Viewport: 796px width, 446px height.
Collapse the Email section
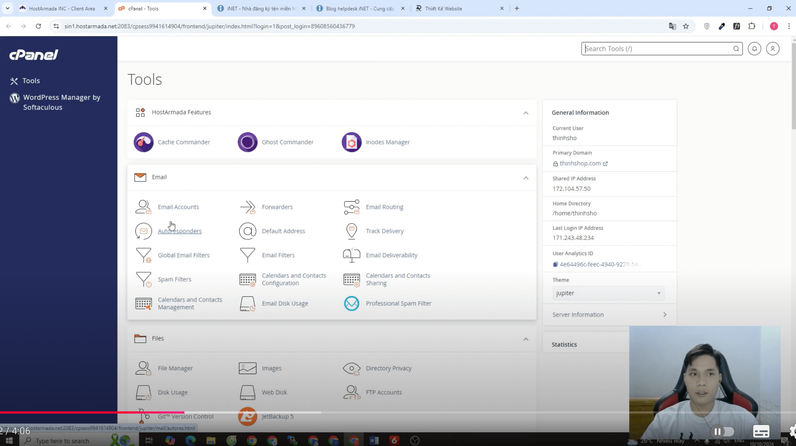pos(526,178)
